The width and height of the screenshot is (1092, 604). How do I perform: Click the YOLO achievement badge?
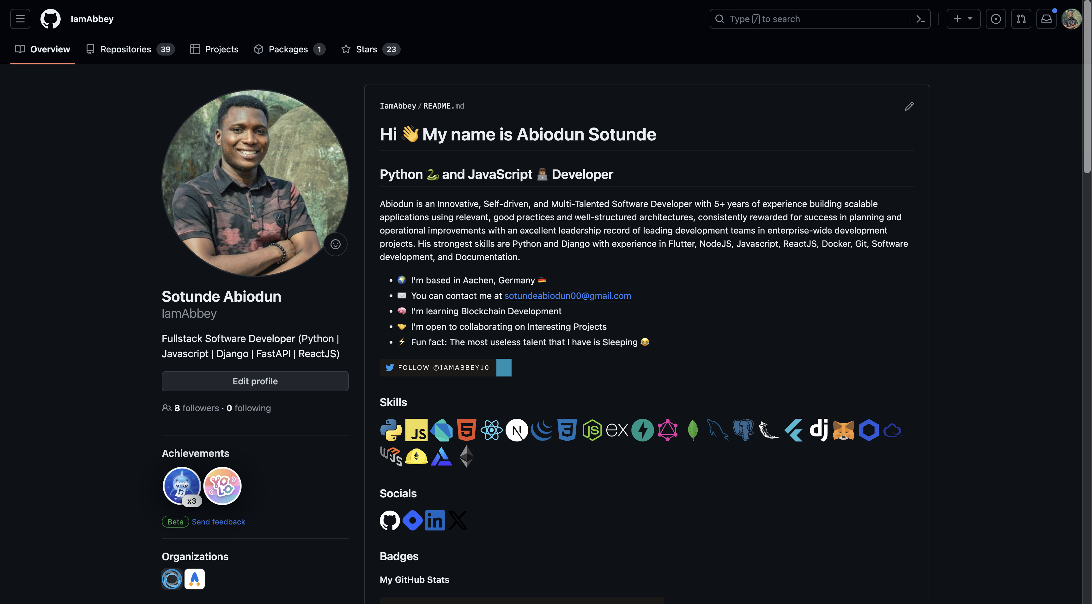[222, 486]
